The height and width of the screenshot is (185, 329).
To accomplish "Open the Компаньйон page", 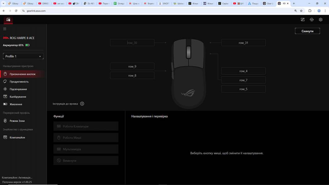I will tap(17, 138).
